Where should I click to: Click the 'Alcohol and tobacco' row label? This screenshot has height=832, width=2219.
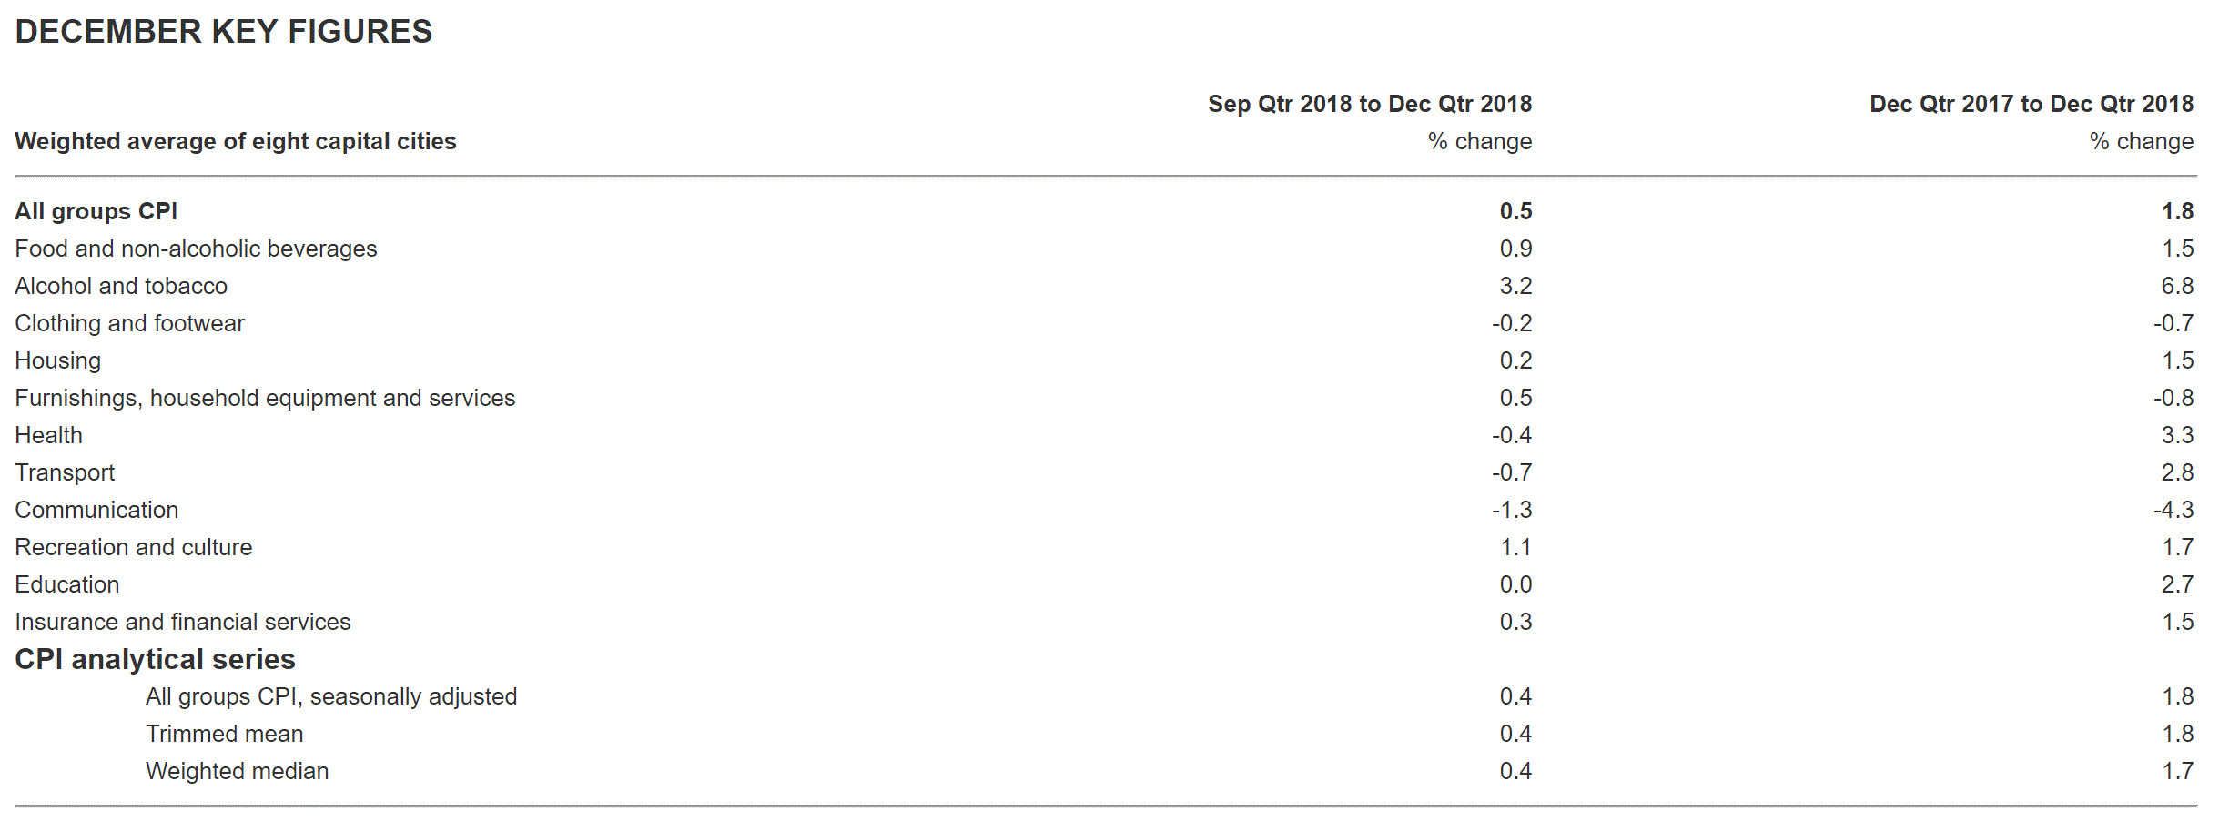[x=121, y=286]
